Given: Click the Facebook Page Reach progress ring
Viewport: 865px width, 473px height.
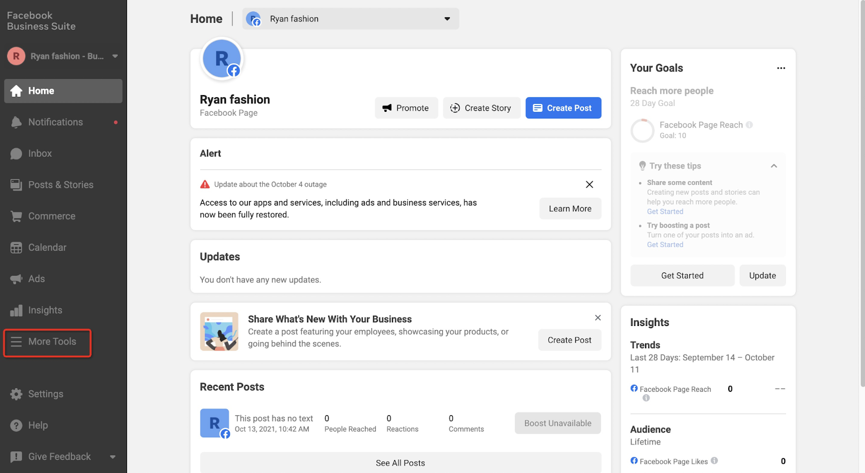Looking at the screenshot, I should pos(642,130).
